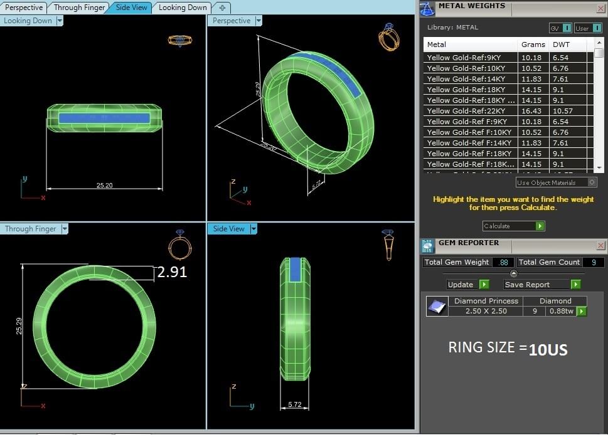Viewport: 608px width, 437px height.
Task: Click the green arrow beside Update
Action: click(484, 285)
